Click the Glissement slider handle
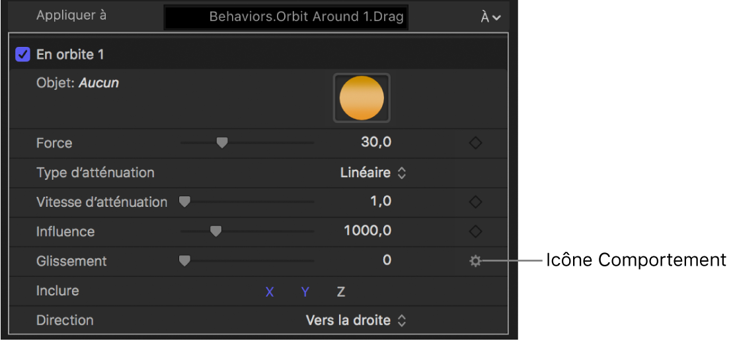This screenshot has height=341, width=733. click(x=185, y=260)
